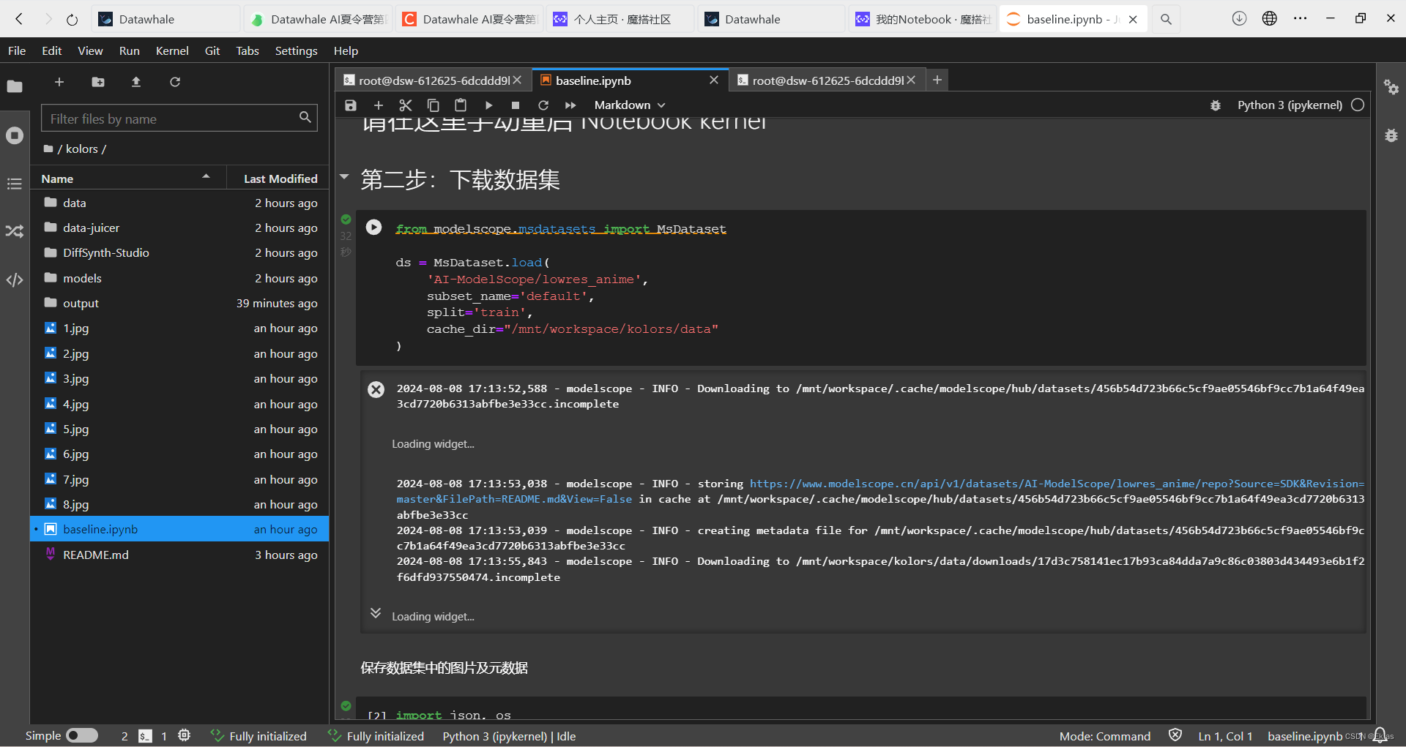
Task: Open new launcher tab plus button
Action: click(x=937, y=80)
